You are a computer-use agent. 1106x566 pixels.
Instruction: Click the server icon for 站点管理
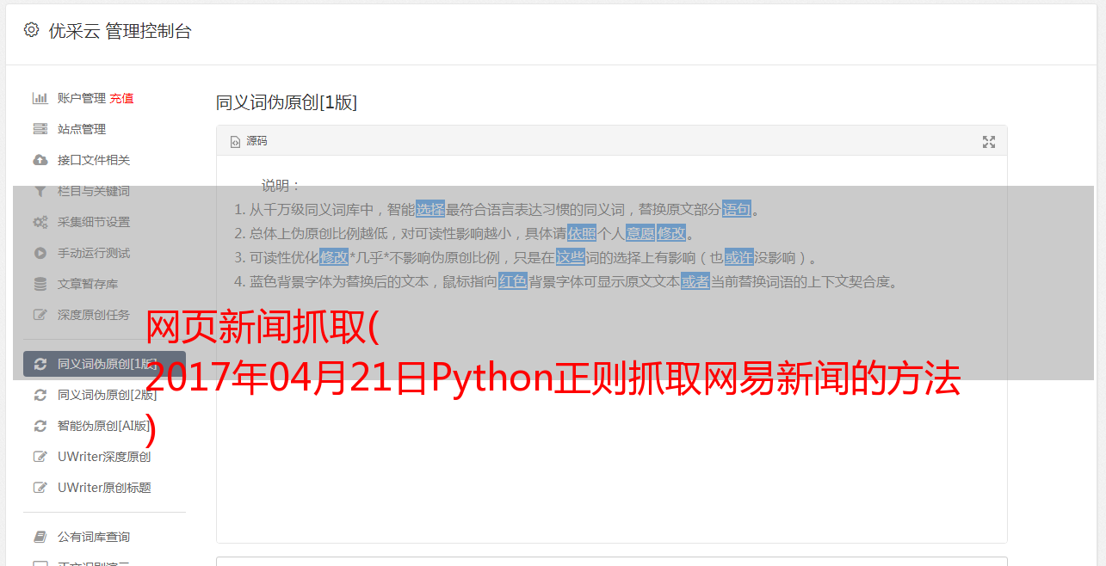[40, 129]
